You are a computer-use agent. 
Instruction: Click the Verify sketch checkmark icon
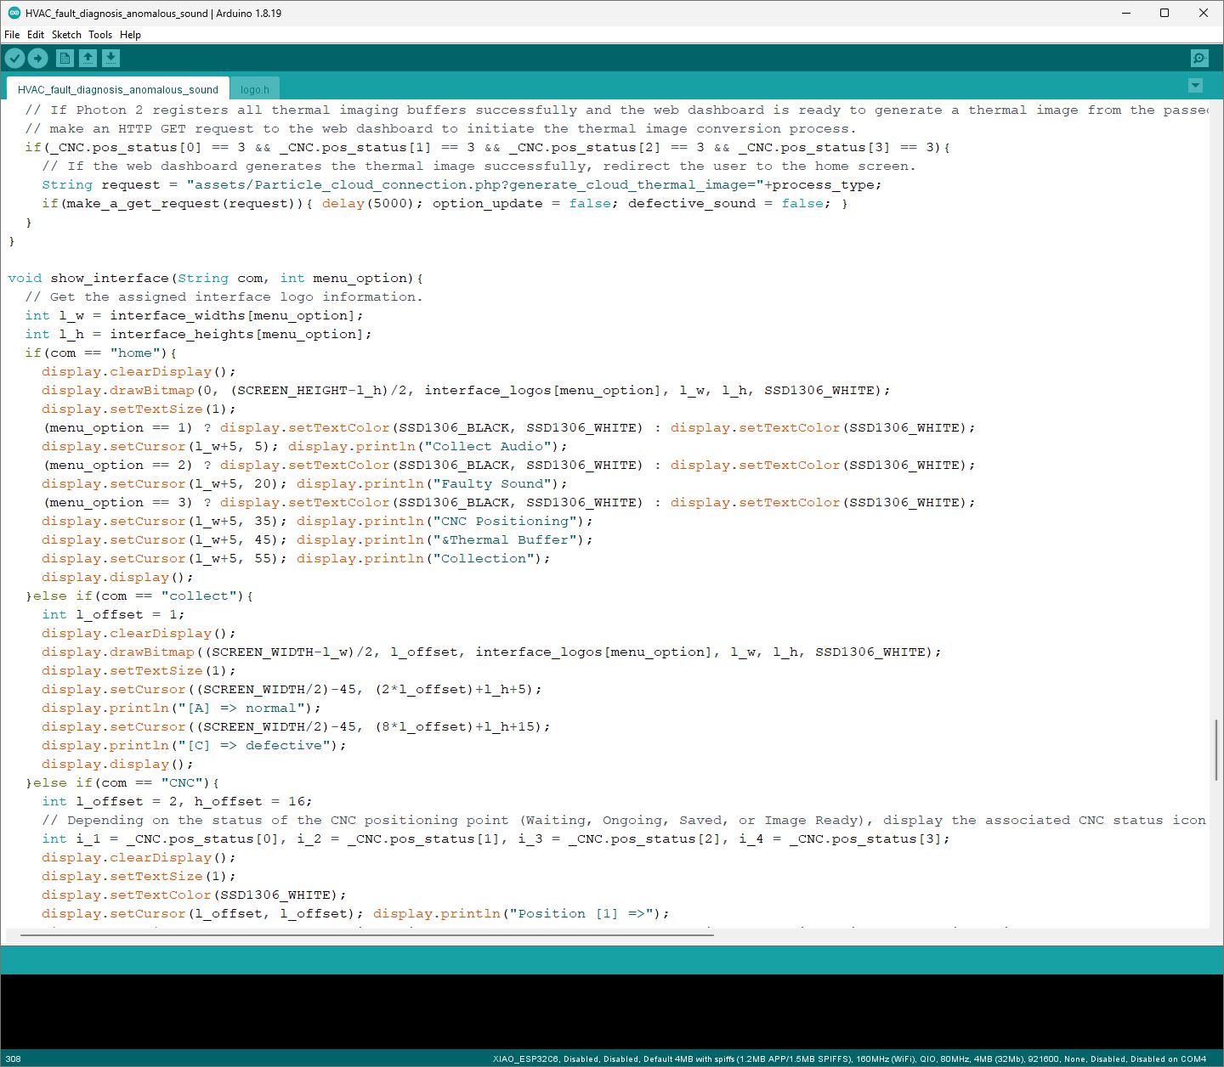14,58
